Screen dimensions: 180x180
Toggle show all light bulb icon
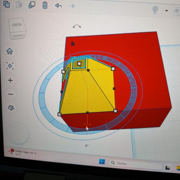pyautogui.click(x=155, y=10)
